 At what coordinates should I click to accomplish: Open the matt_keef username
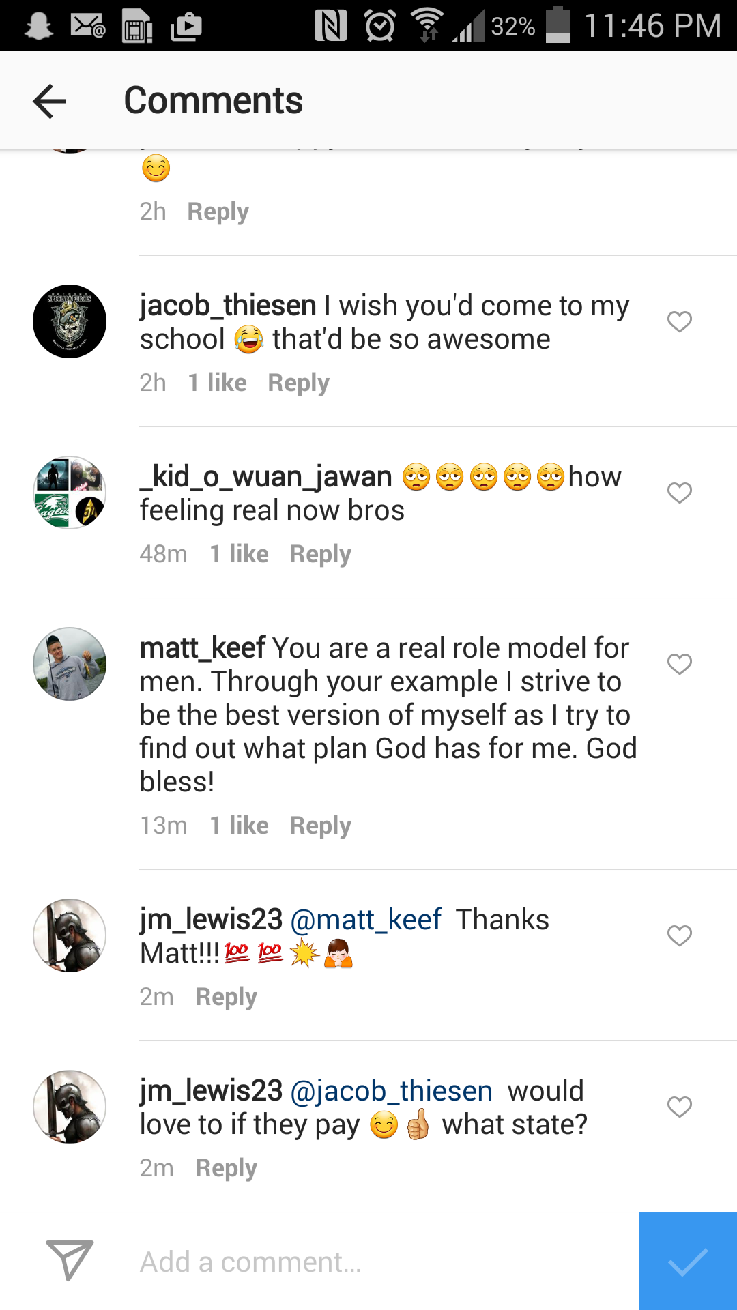203,648
